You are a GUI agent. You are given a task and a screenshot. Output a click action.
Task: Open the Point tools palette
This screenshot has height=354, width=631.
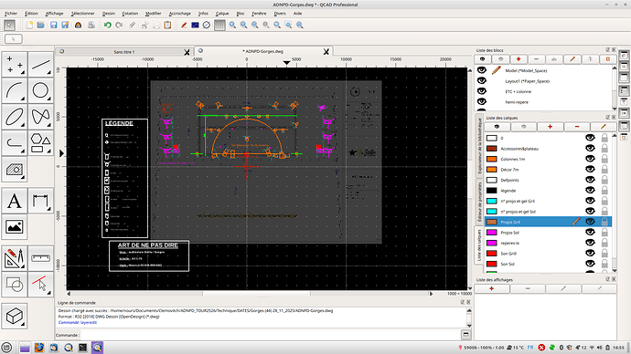pyautogui.click(x=14, y=64)
